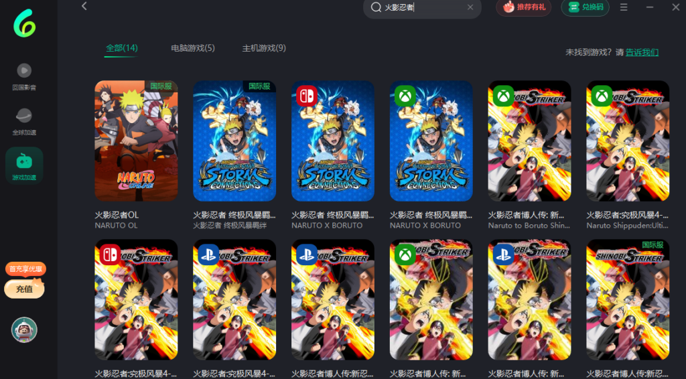This screenshot has height=379, width=686.
Task: Open the 兑换码 redeem code button
Action: [585, 7]
